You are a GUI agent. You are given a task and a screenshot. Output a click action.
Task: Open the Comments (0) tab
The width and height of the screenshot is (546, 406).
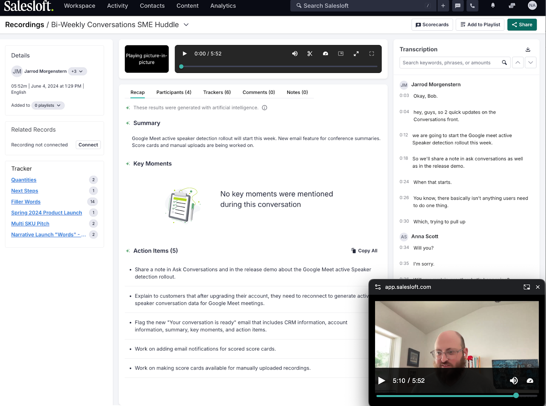(x=259, y=92)
